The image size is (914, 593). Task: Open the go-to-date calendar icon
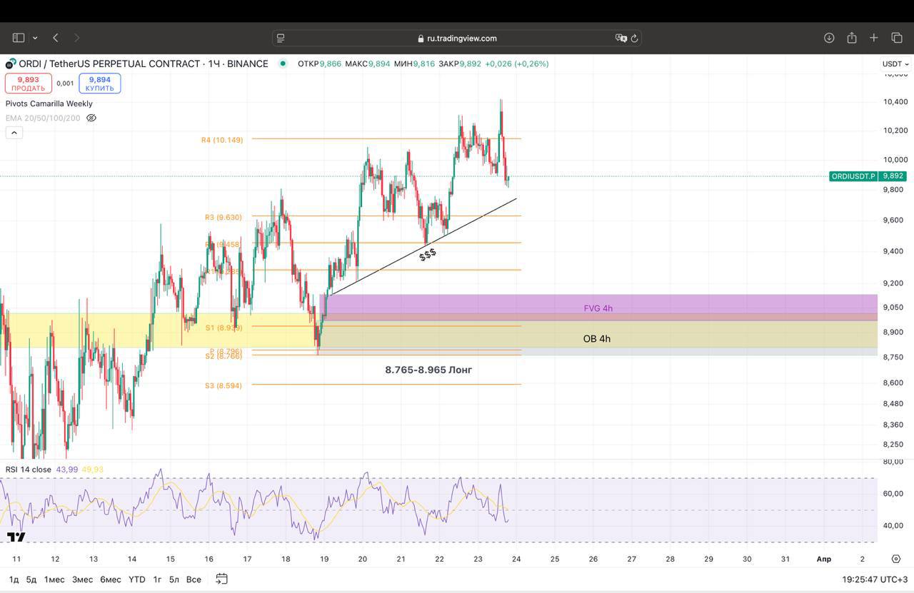221,579
